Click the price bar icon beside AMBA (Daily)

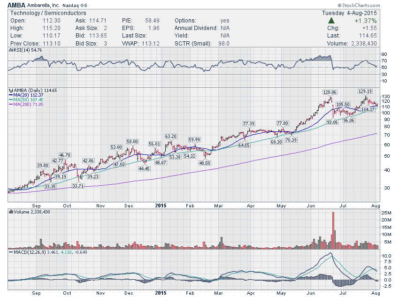[11, 90]
